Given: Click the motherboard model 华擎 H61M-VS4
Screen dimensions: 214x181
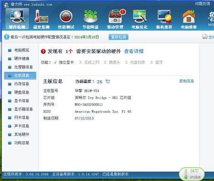Looking at the screenshot, I should coord(87,91).
